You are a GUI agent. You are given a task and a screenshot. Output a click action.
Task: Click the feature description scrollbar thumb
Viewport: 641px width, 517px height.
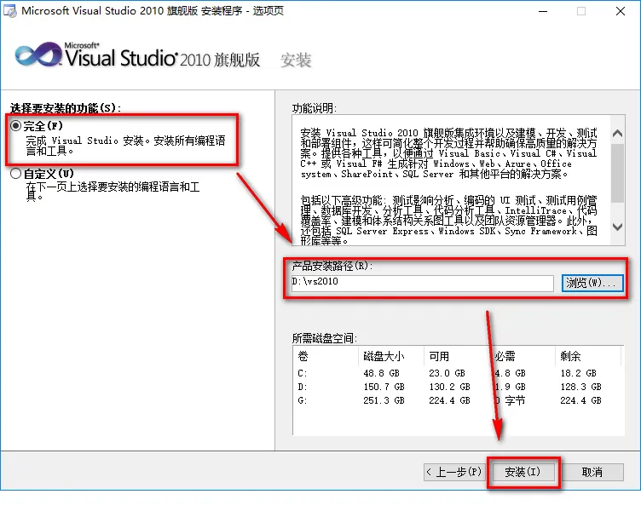pos(618,173)
